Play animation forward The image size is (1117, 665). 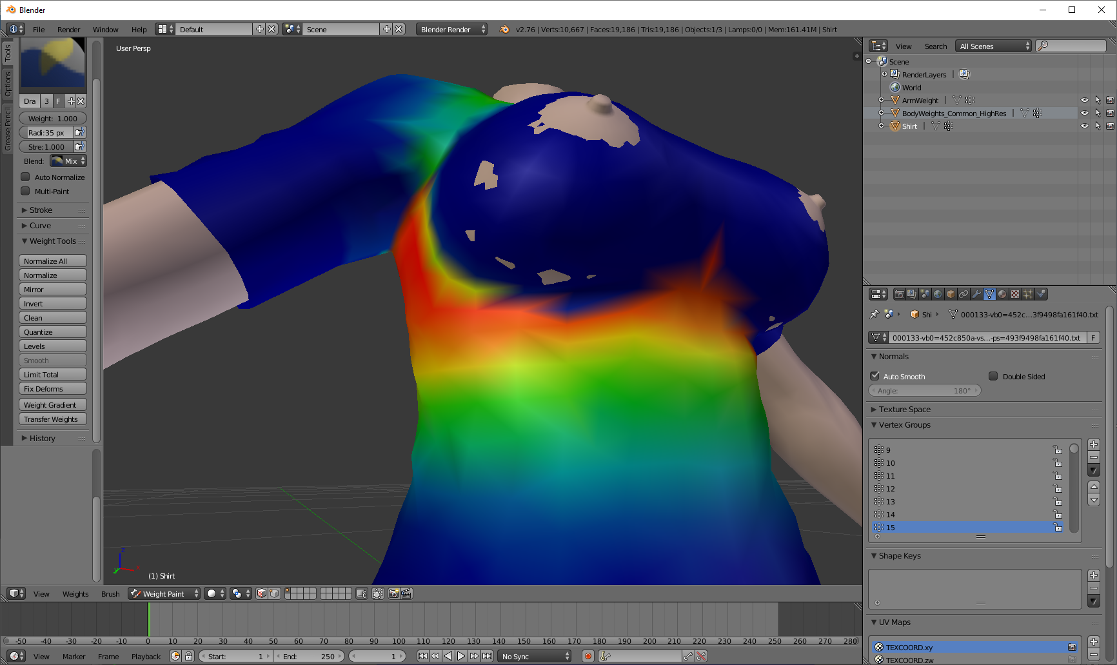(x=461, y=656)
